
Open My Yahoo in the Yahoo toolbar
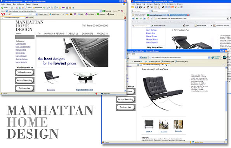[90, 14]
